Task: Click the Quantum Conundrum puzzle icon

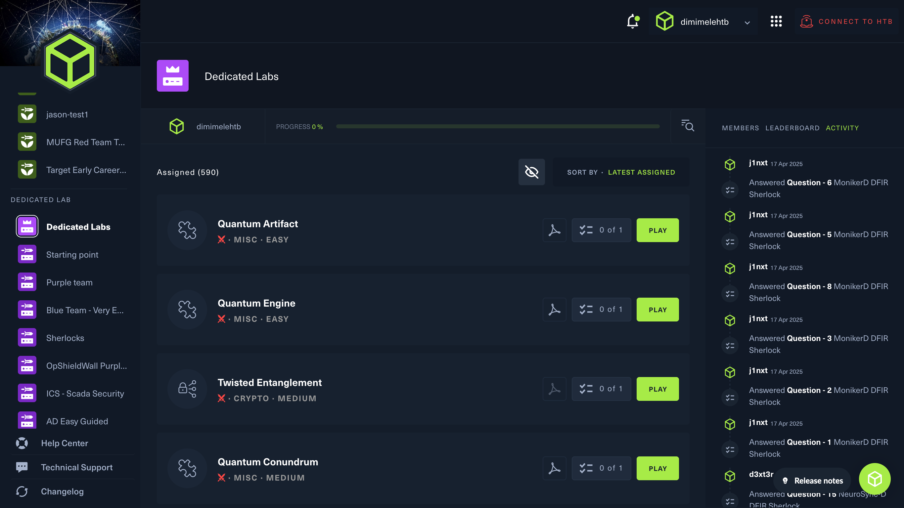Action: pyautogui.click(x=187, y=468)
